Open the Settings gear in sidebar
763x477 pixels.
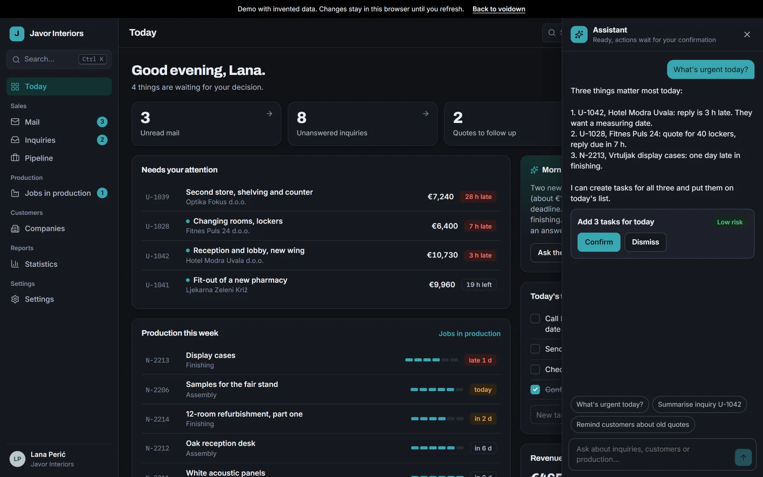click(15, 299)
